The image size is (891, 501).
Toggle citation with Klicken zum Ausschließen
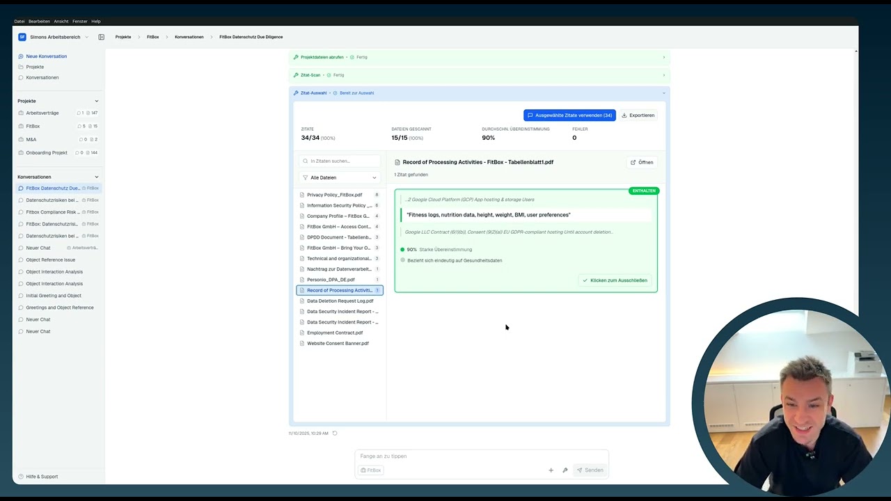click(615, 280)
